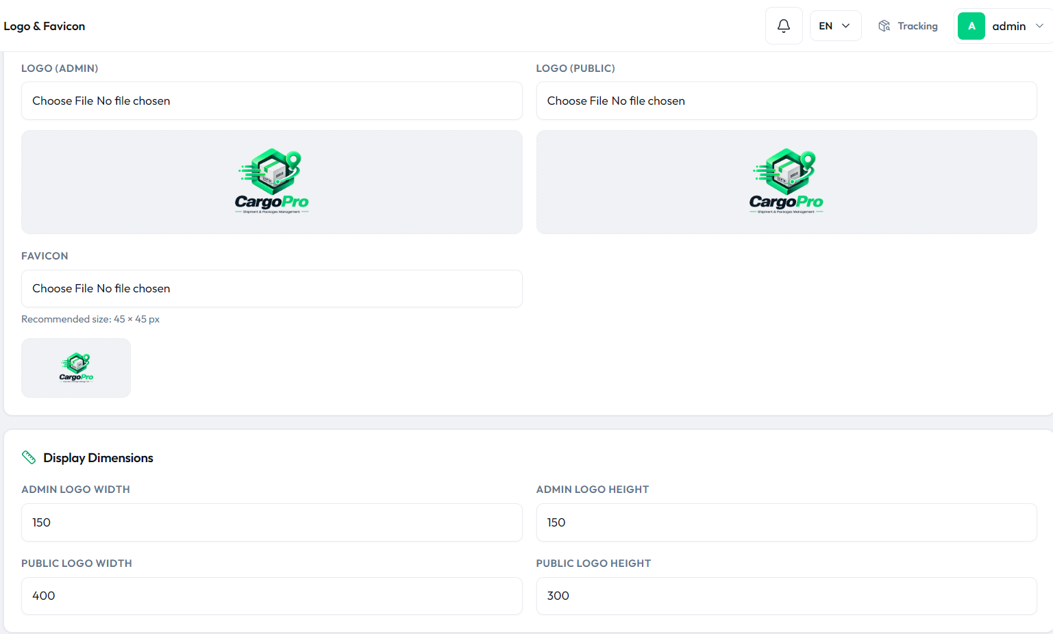This screenshot has height=634, width=1053.
Task: Click the favicon preview thumbnail
Action: (76, 368)
